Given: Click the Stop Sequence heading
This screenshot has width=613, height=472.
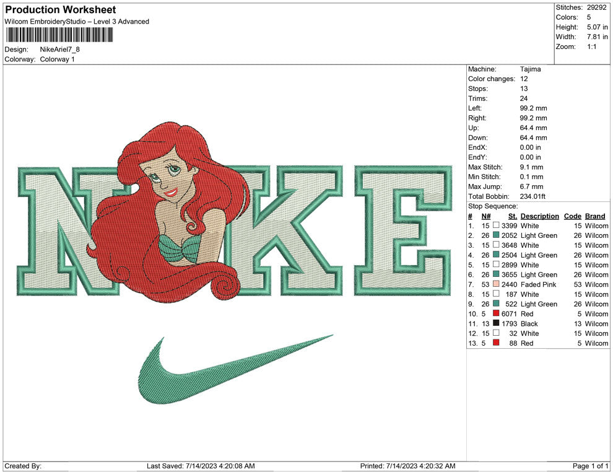Looking at the screenshot, I should (x=493, y=206).
